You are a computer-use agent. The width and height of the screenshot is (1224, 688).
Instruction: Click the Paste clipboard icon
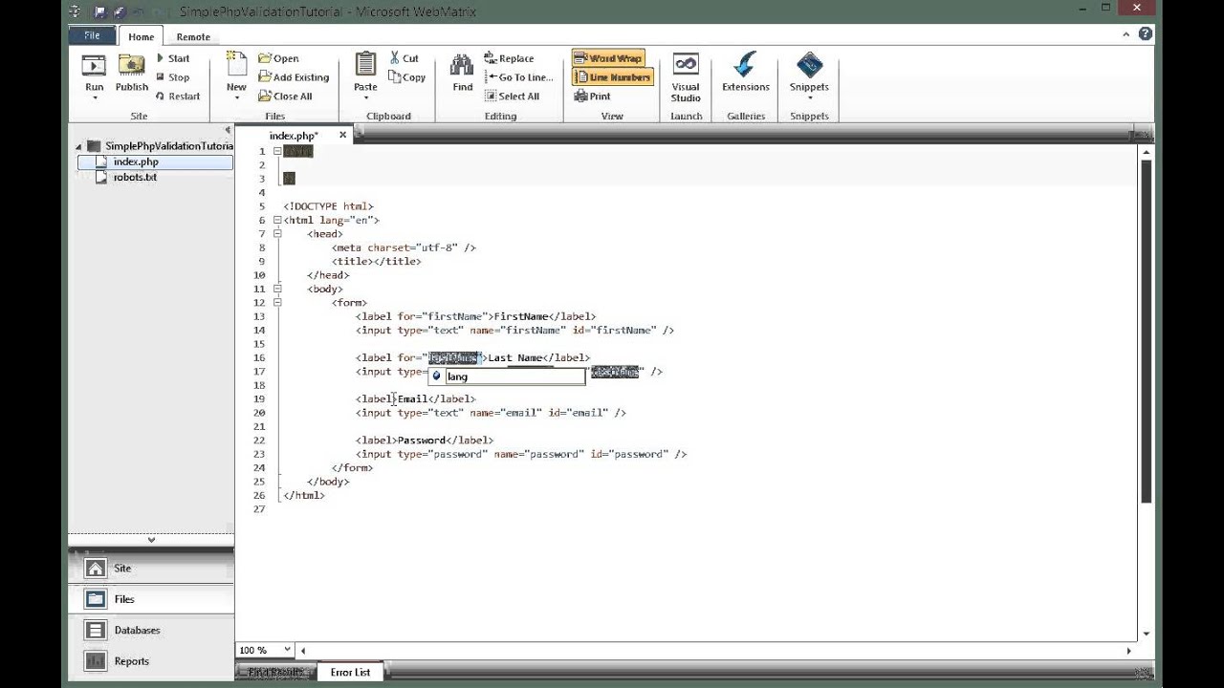tap(365, 66)
